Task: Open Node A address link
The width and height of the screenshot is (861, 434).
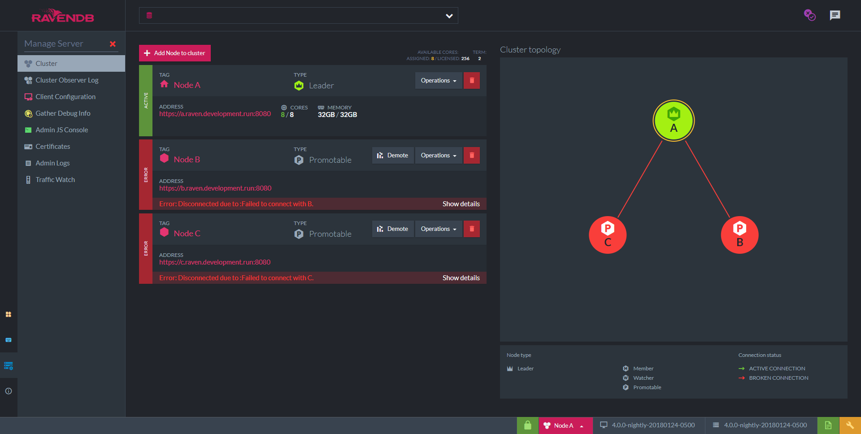Action: (215, 114)
